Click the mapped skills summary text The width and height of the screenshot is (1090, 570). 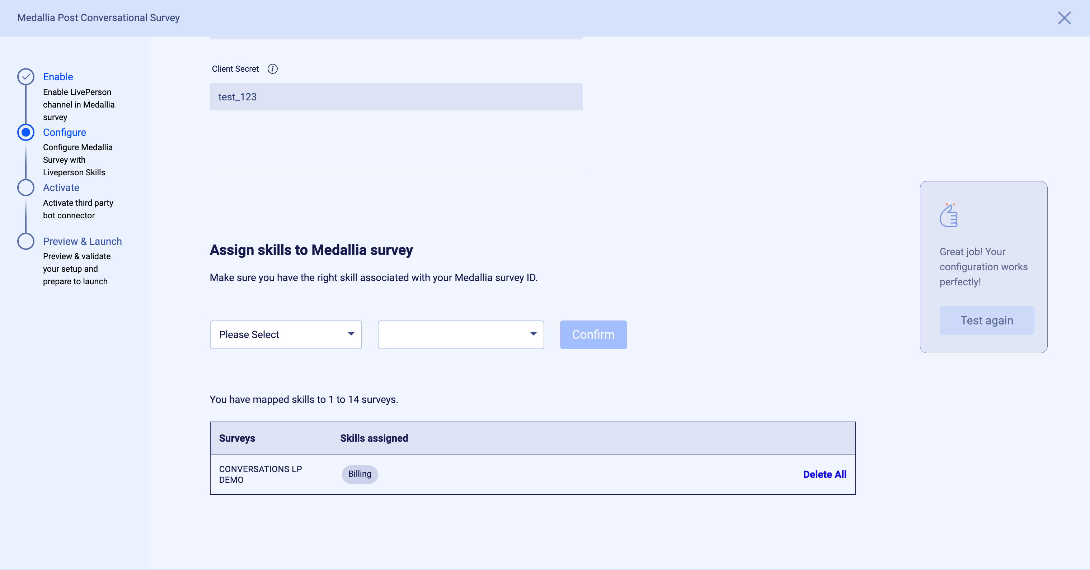[x=304, y=400]
